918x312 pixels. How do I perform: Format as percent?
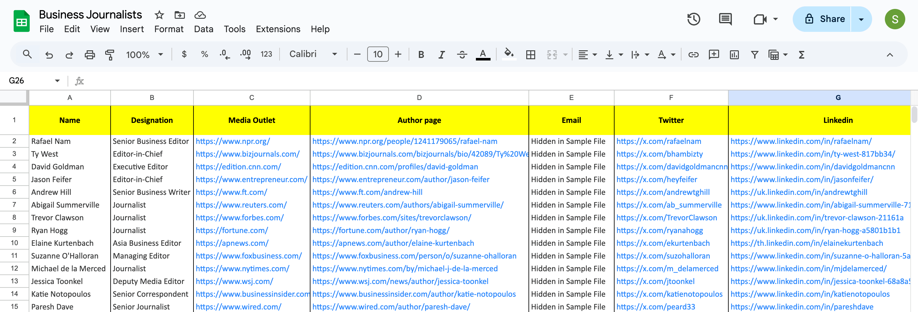click(x=204, y=54)
